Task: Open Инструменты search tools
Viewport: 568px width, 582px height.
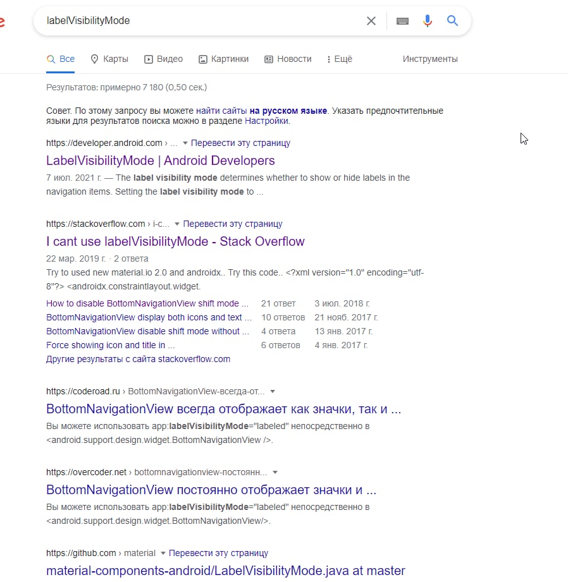Action: (430, 59)
